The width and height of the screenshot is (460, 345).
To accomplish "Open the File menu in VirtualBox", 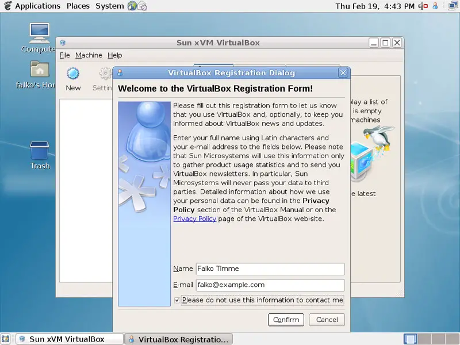I will pos(64,55).
